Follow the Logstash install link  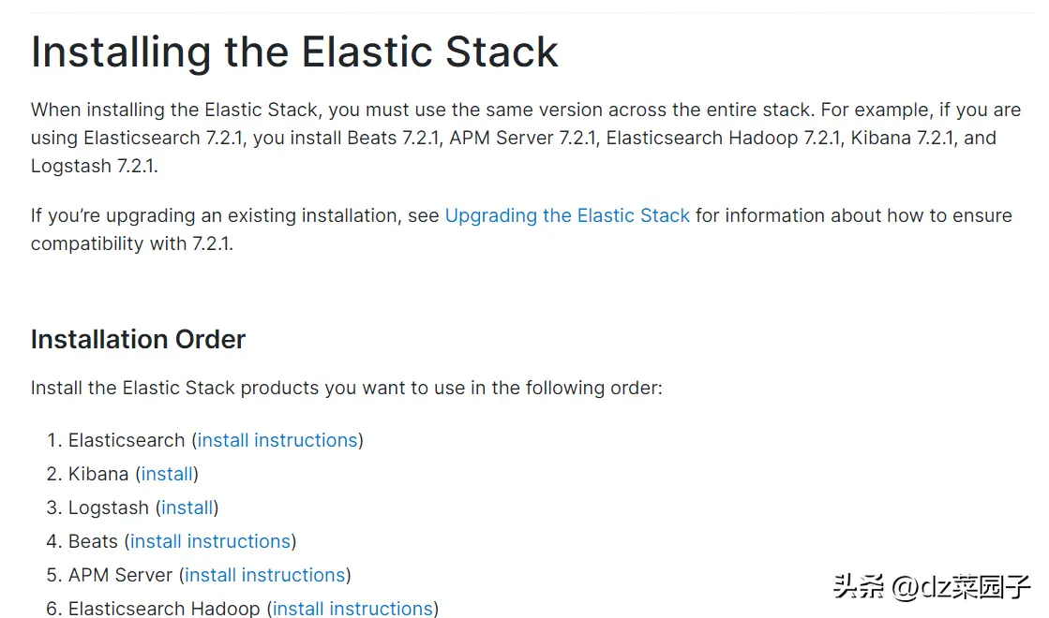pyautogui.click(x=187, y=508)
